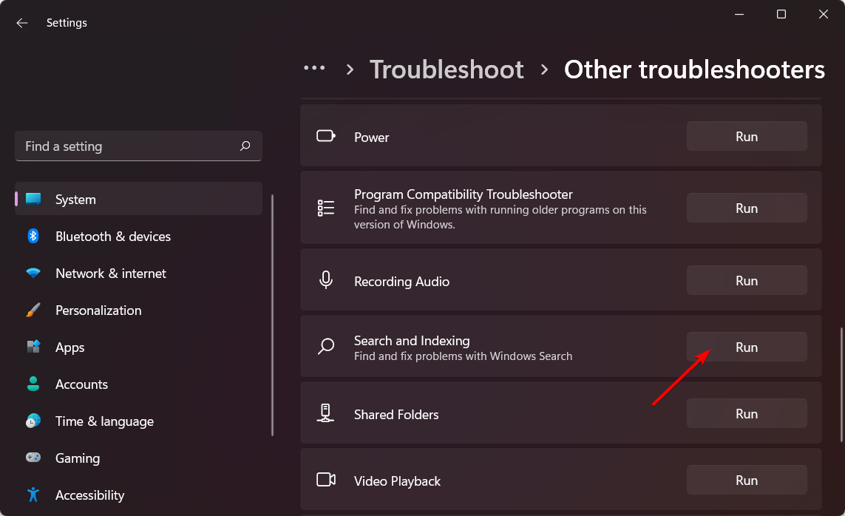Click the Time & language globe icon
The height and width of the screenshot is (516, 845).
(x=33, y=421)
